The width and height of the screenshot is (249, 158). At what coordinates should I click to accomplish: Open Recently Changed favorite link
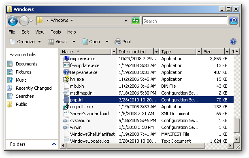[30, 88]
